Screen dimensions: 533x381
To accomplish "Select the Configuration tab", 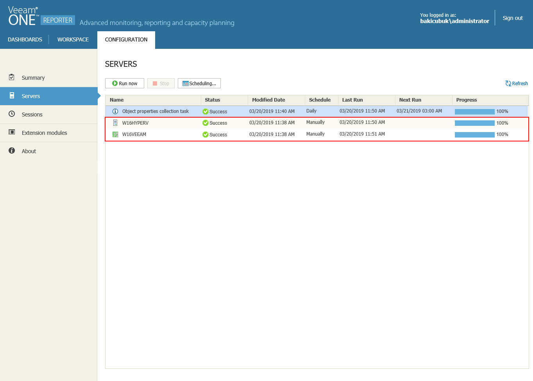I will pos(126,39).
